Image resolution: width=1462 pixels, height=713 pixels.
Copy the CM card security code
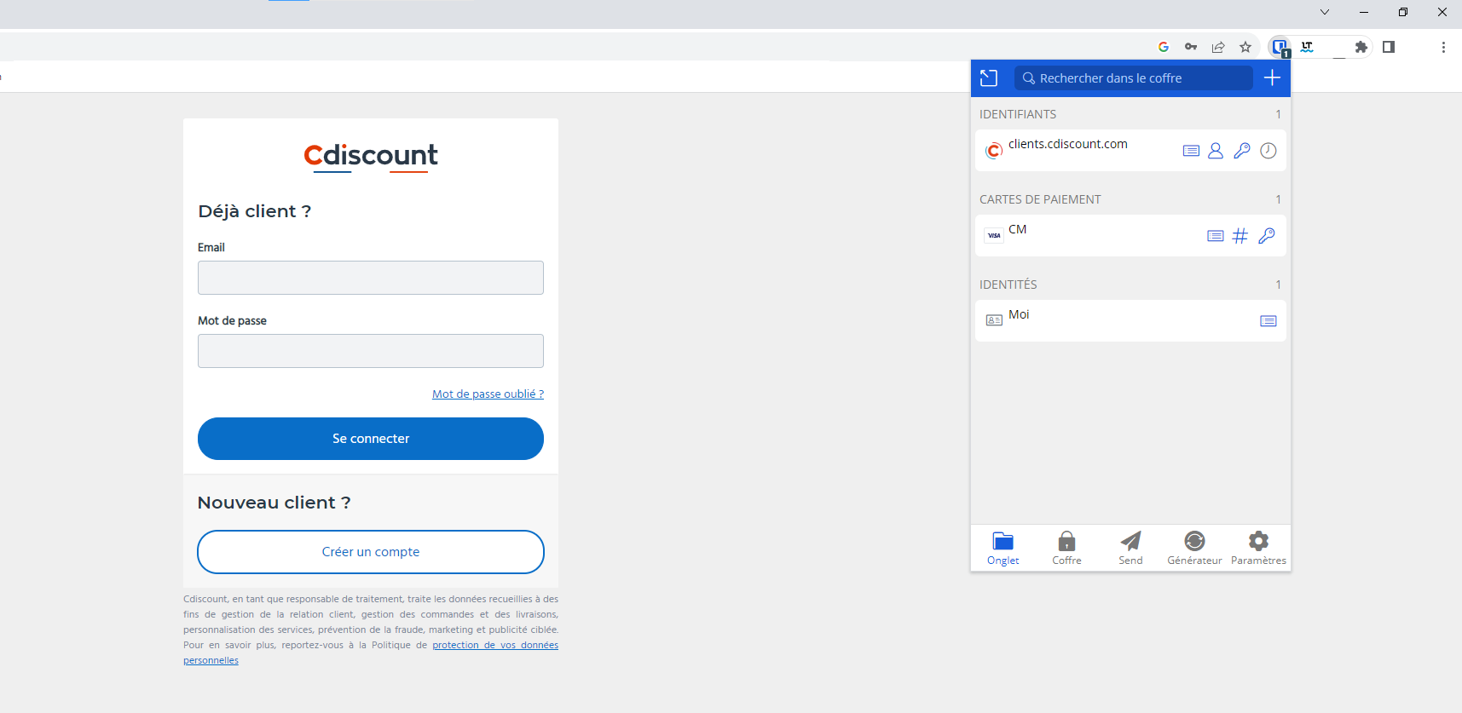coord(1267,236)
